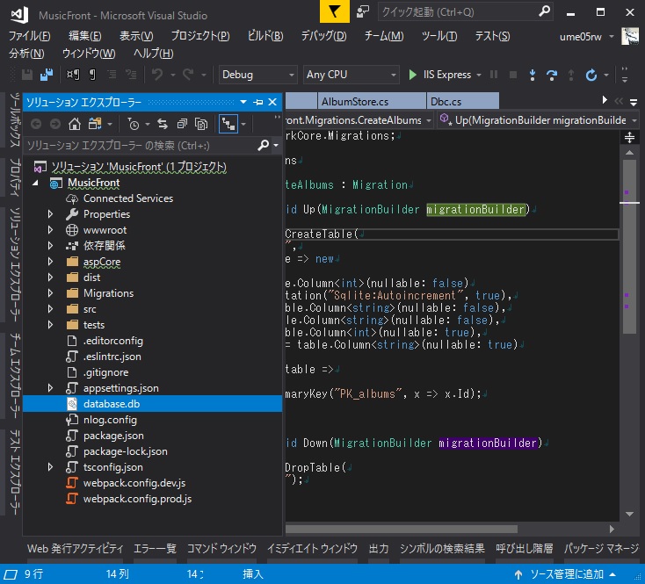
Task: Click the pin icon on Solution Explorer panel
Action: pyautogui.click(x=258, y=102)
